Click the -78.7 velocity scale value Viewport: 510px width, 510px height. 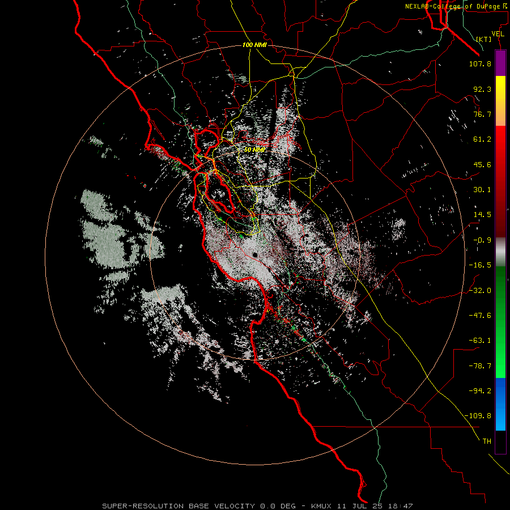(480, 366)
